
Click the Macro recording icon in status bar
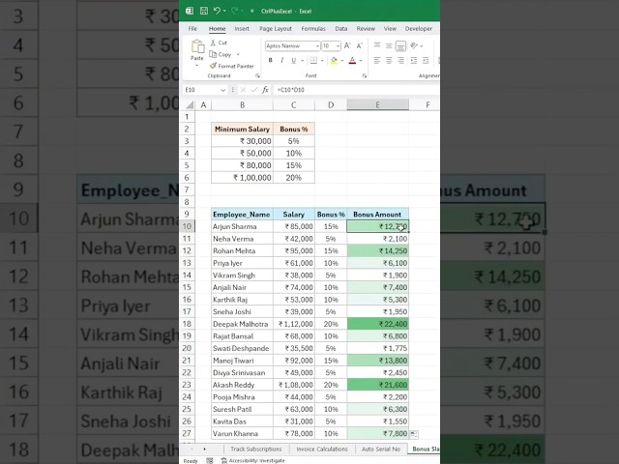pyautogui.click(x=210, y=460)
